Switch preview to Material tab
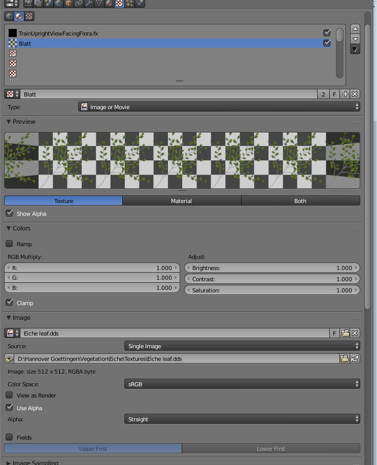The image size is (377, 465). [181, 201]
